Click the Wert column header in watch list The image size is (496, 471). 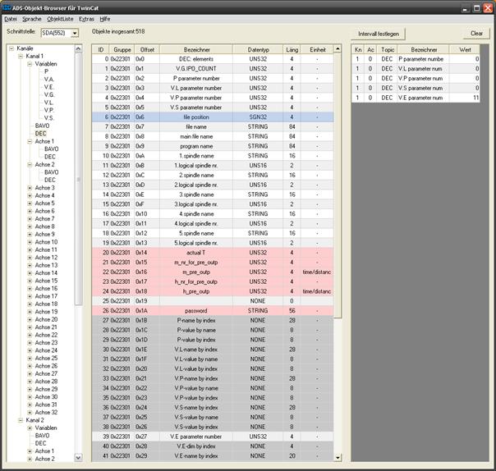click(465, 49)
